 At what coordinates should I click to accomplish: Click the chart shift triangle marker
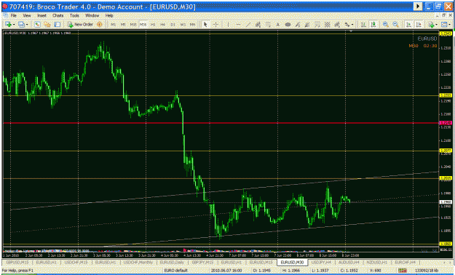(351, 31)
